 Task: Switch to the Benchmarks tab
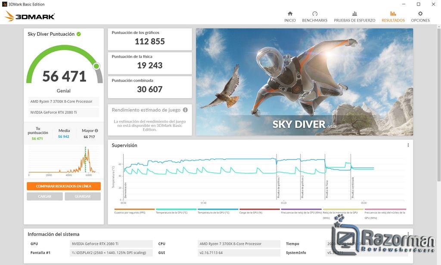[315, 17]
